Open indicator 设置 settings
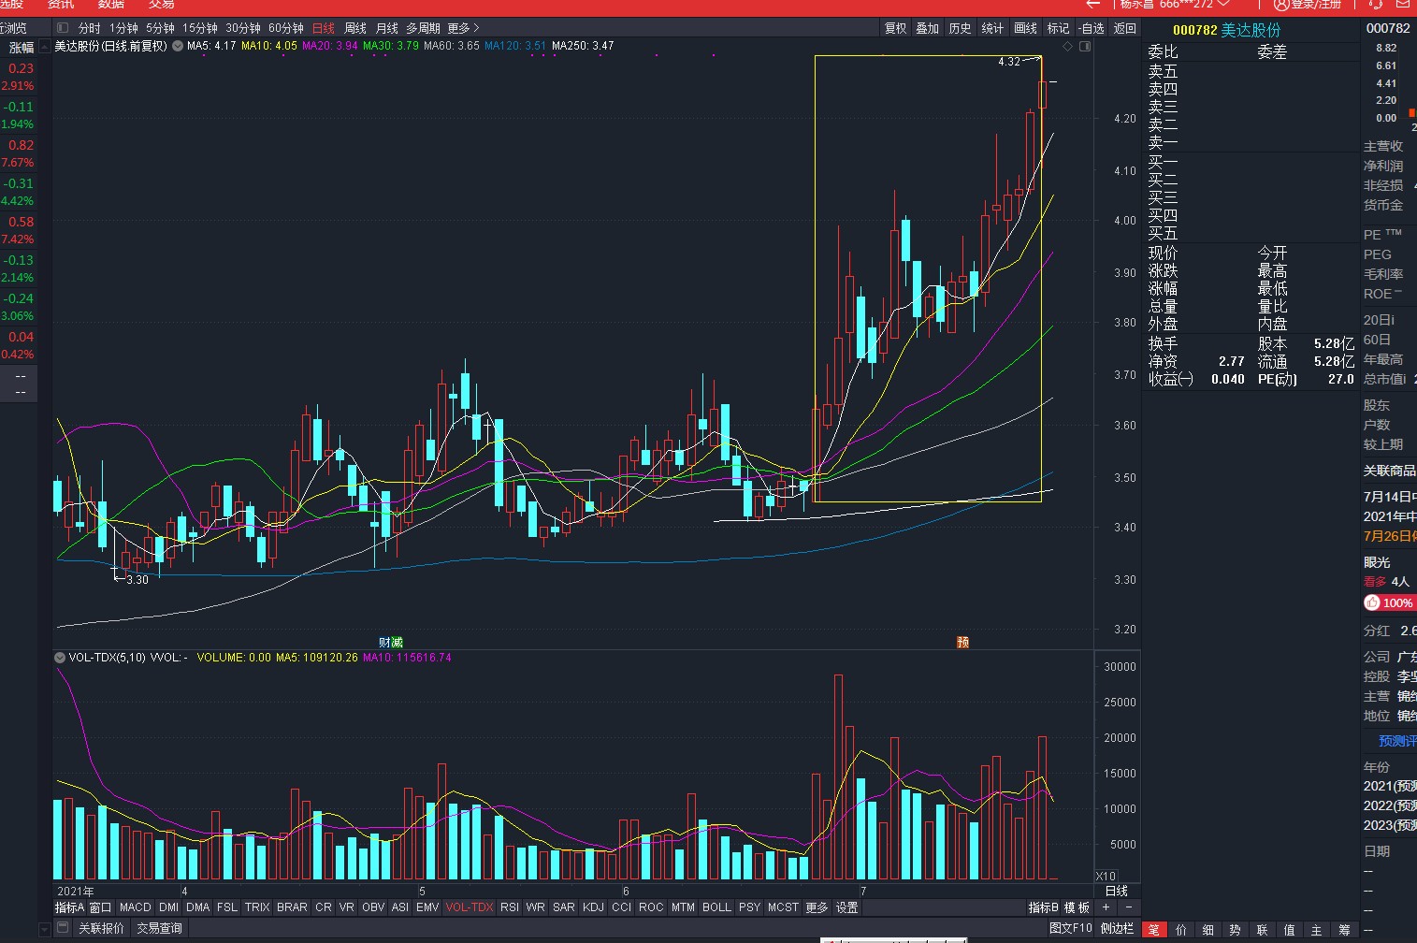This screenshot has width=1417, height=943. point(846,907)
